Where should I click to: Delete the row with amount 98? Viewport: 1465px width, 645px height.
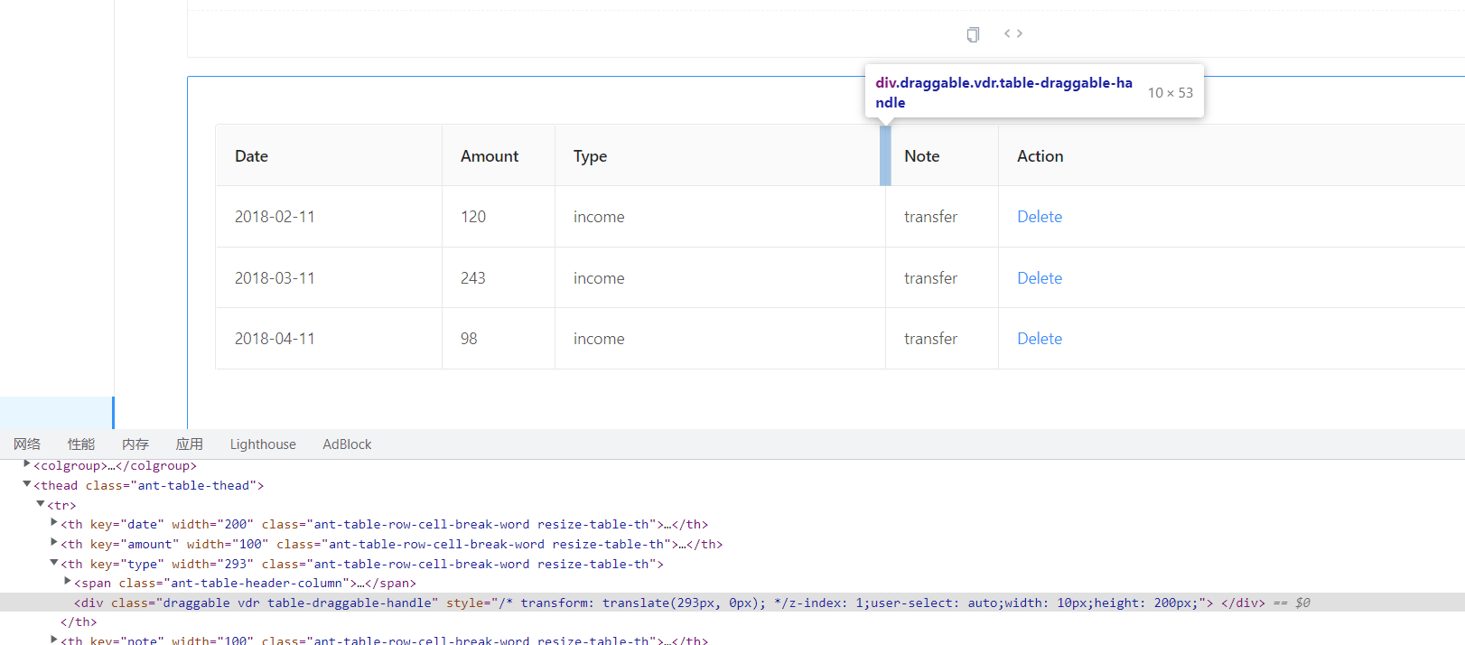click(1040, 339)
